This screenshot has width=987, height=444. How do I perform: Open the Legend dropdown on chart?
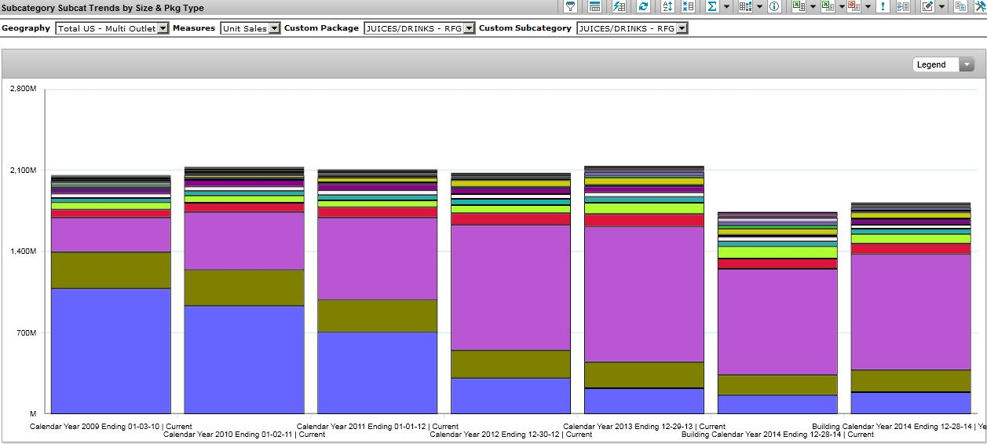[x=967, y=64]
